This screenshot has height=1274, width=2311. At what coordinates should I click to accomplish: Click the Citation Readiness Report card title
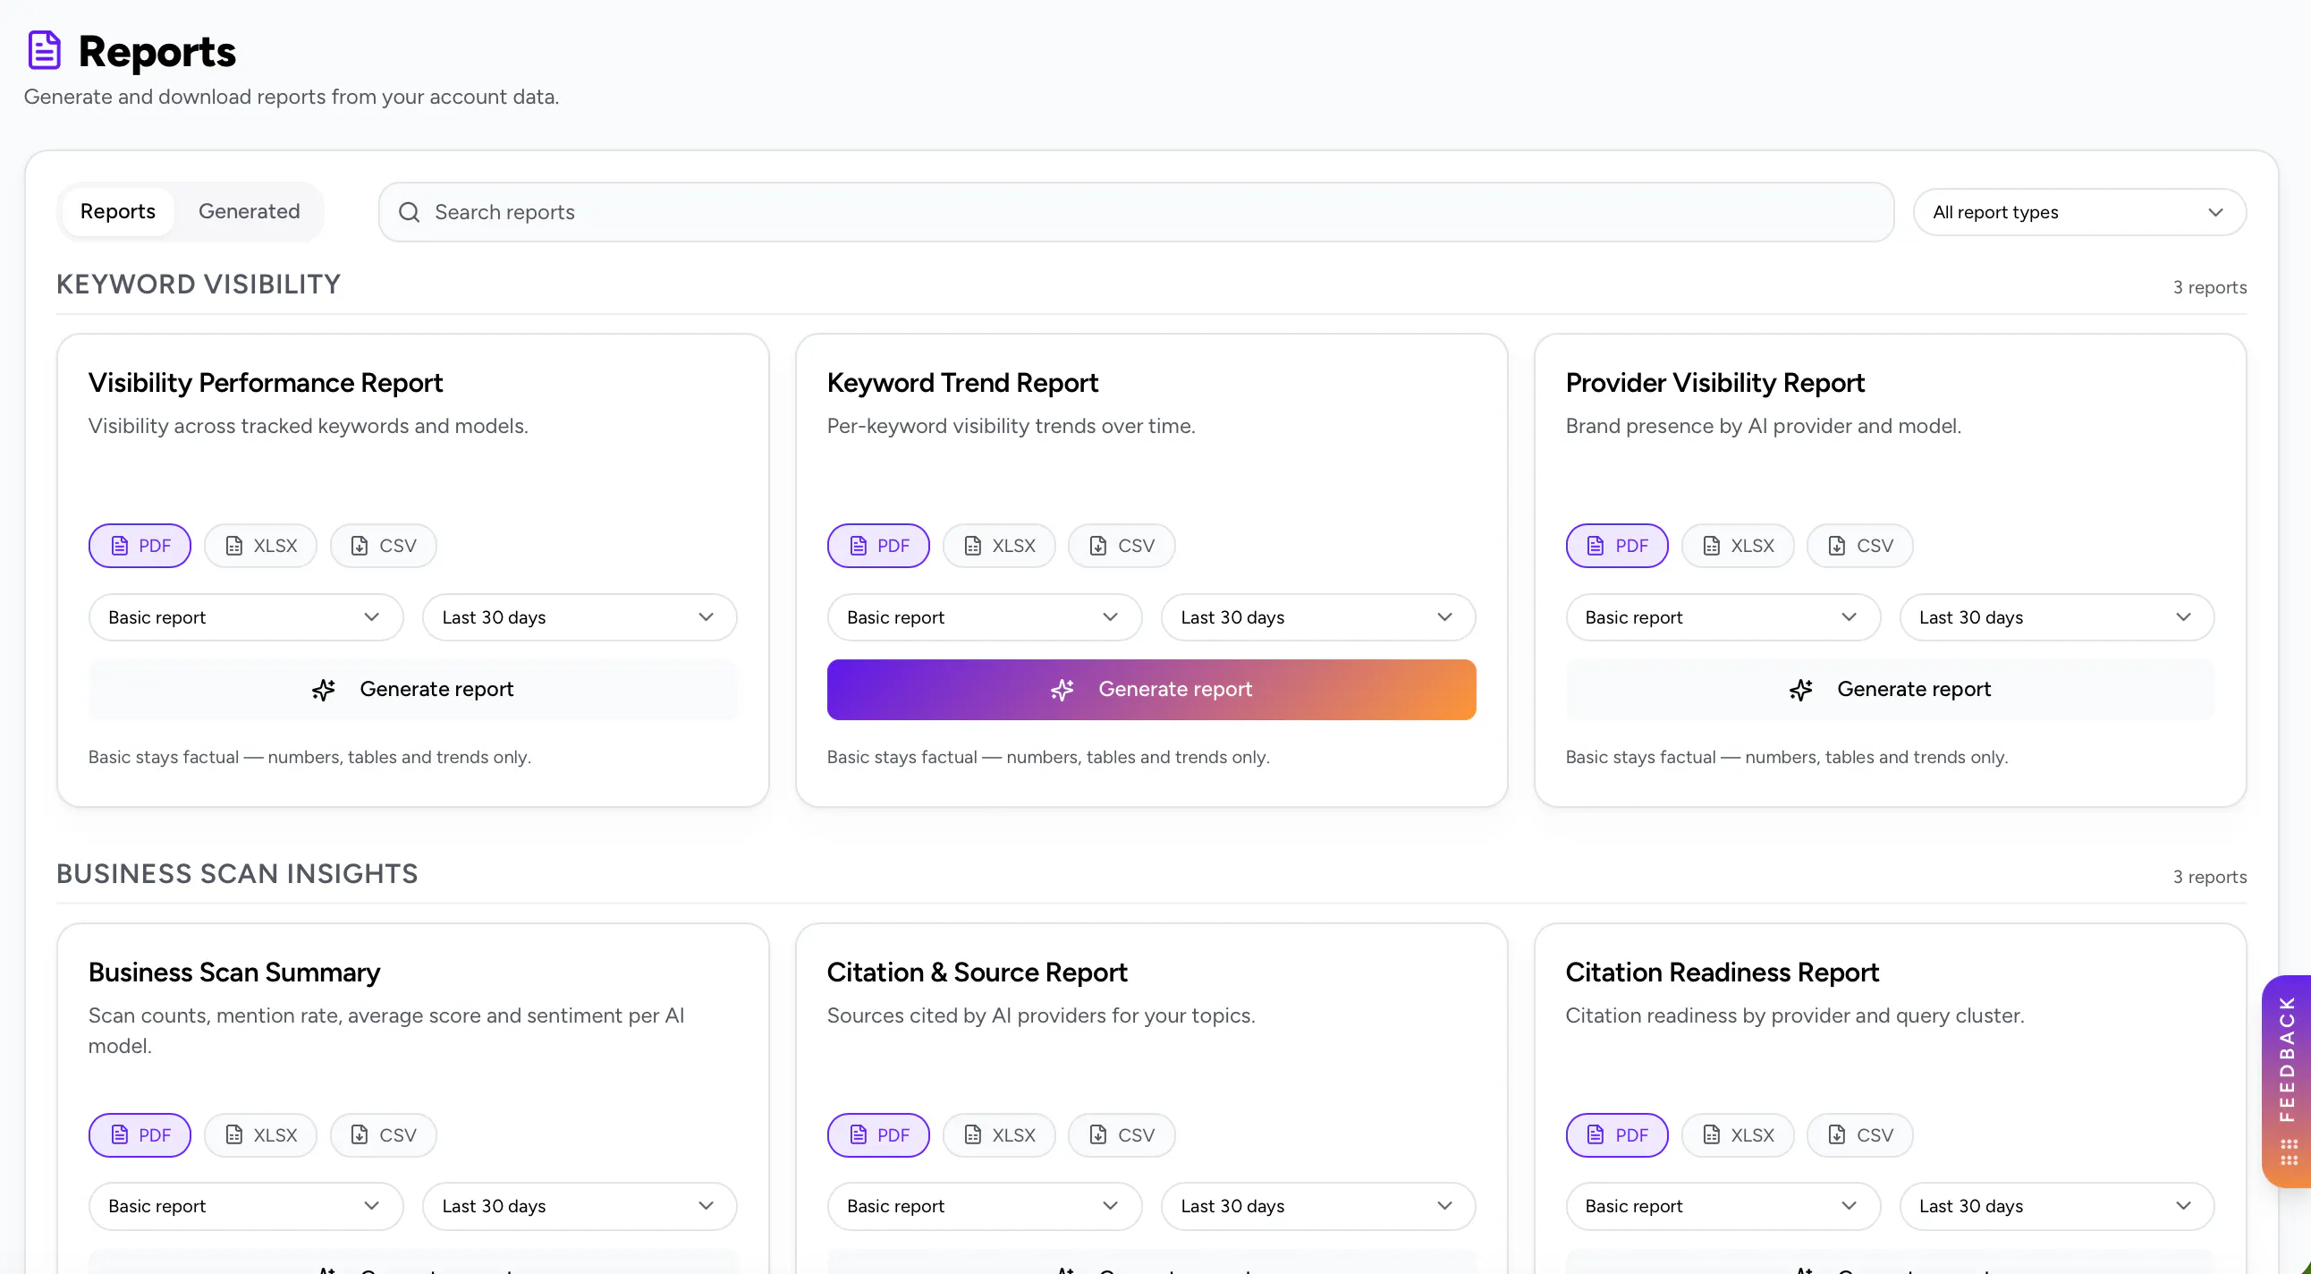1723,972
